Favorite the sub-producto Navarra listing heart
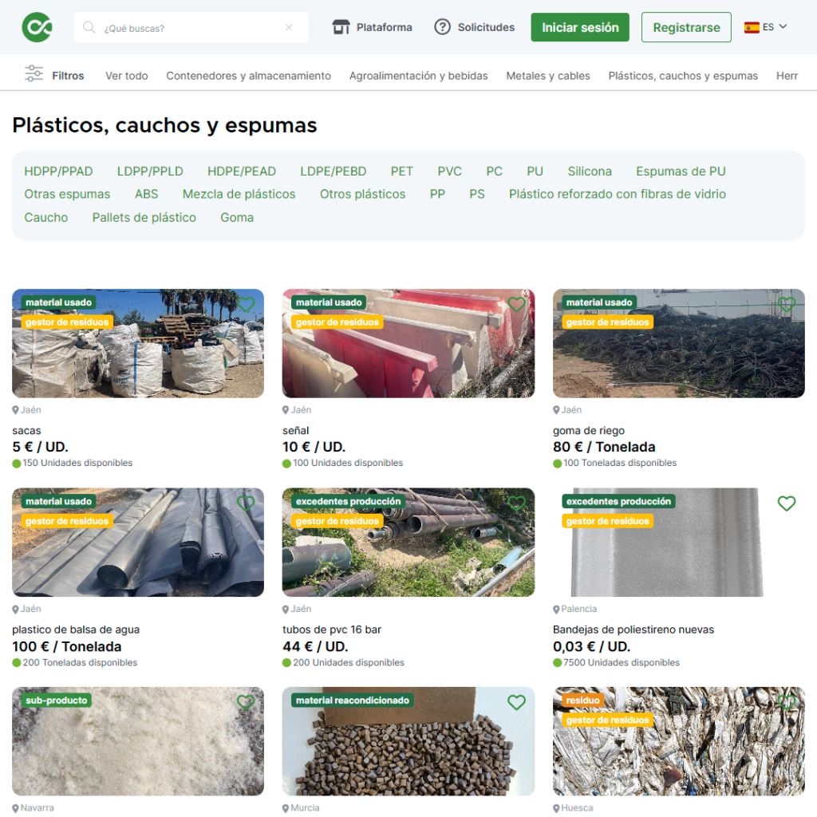 tap(246, 702)
